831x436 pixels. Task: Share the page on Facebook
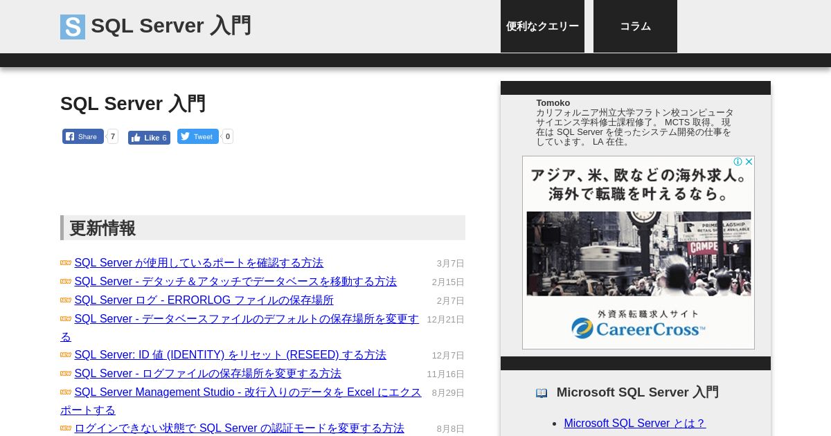pos(83,136)
